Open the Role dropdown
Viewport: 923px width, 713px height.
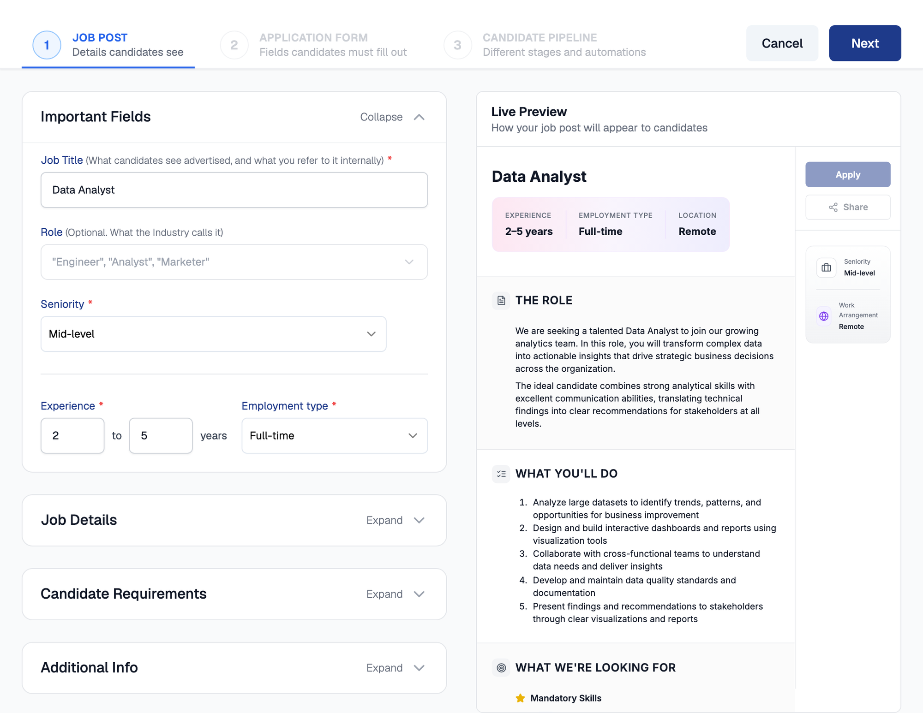tap(234, 262)
